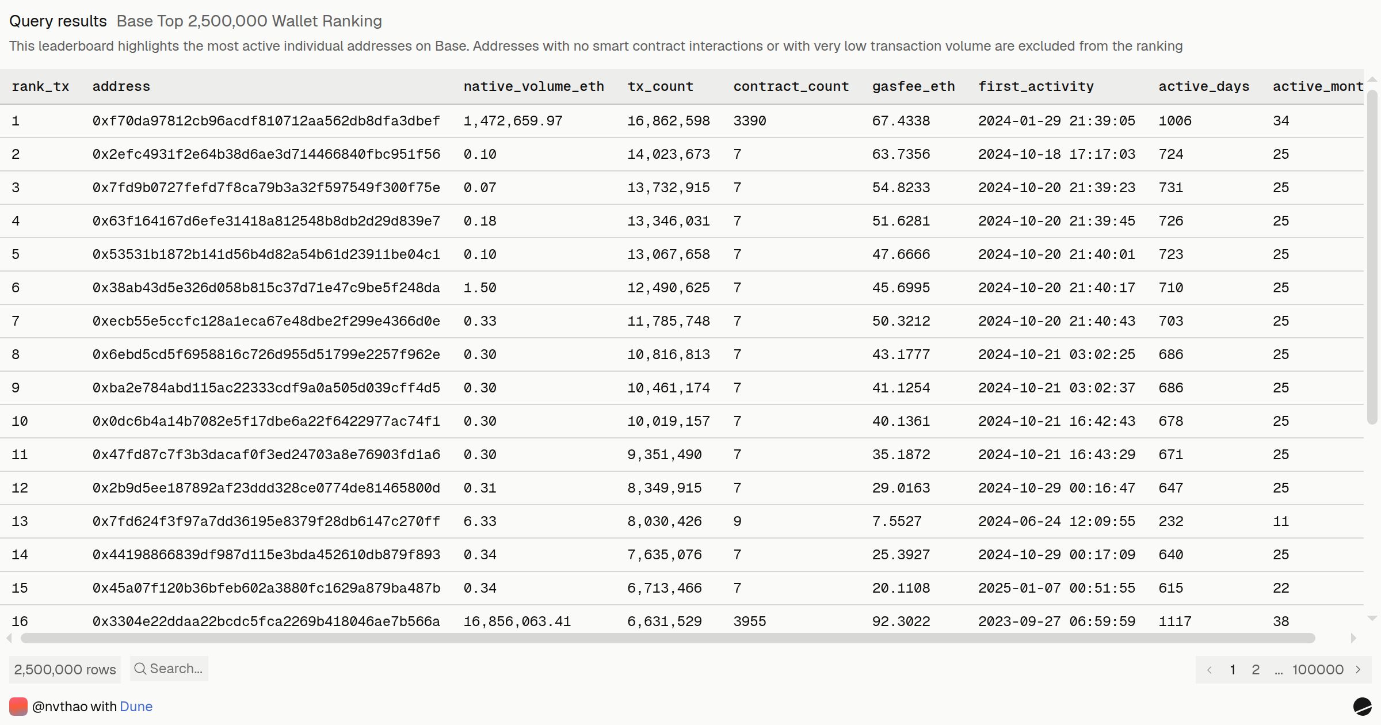Click the gasfee_eth column header
The height and width of the screenshot is (725, 1381).
pyautogui.click(x=914, y=86)
